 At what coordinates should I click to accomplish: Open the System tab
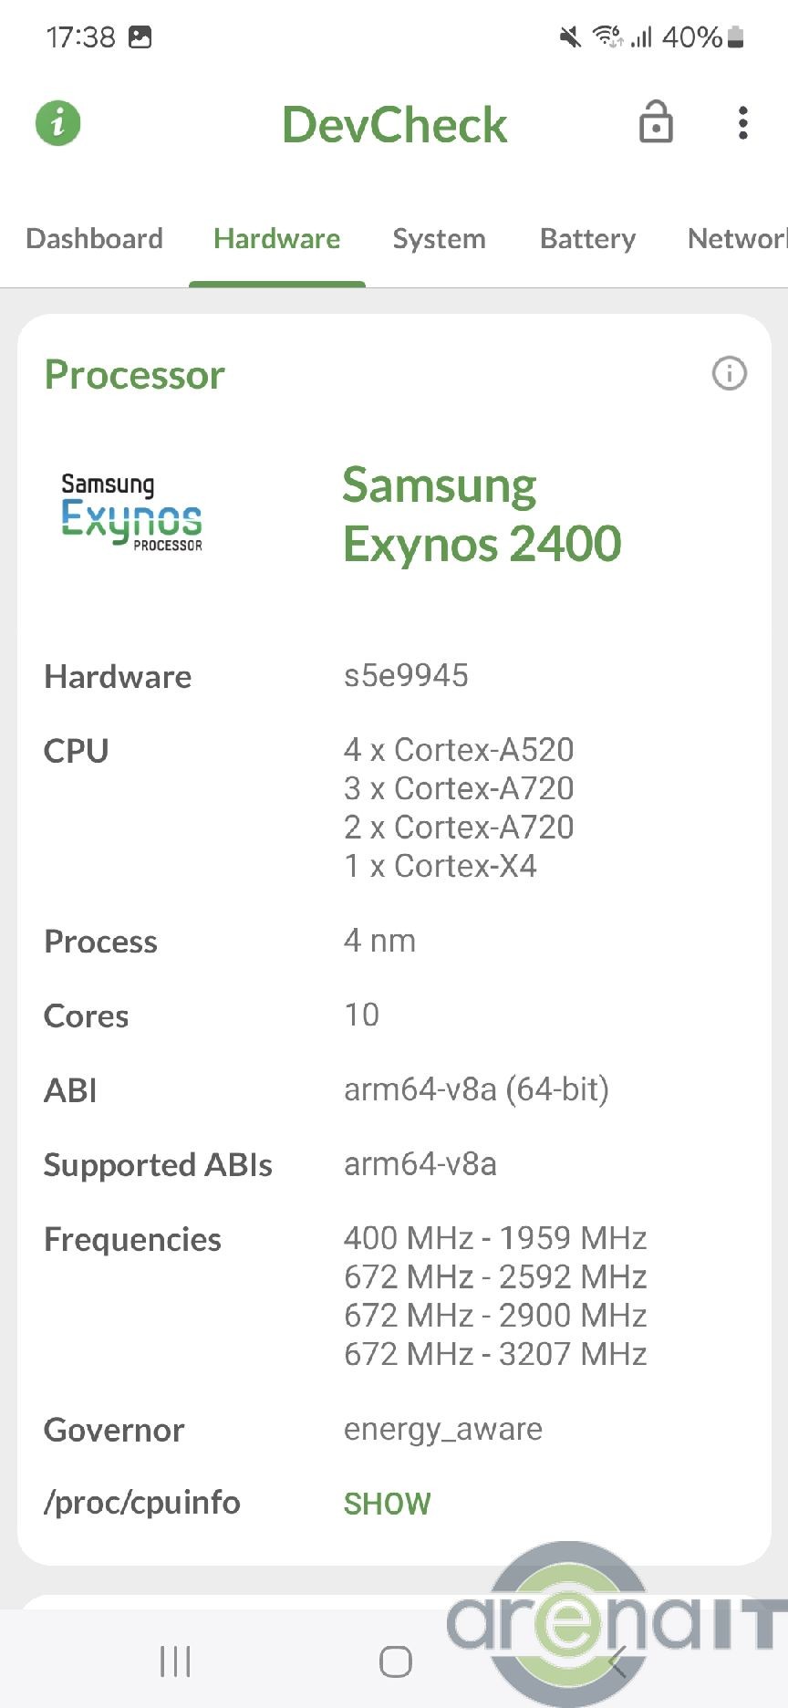click(x=439, y=239)
